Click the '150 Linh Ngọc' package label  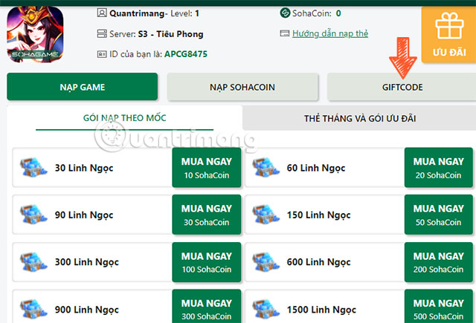(319, 215)
